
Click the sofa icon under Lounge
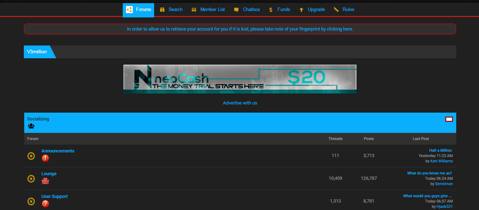(45, 181)
